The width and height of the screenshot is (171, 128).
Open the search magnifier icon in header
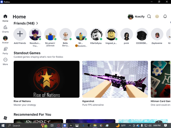click(x=149, y=16)
